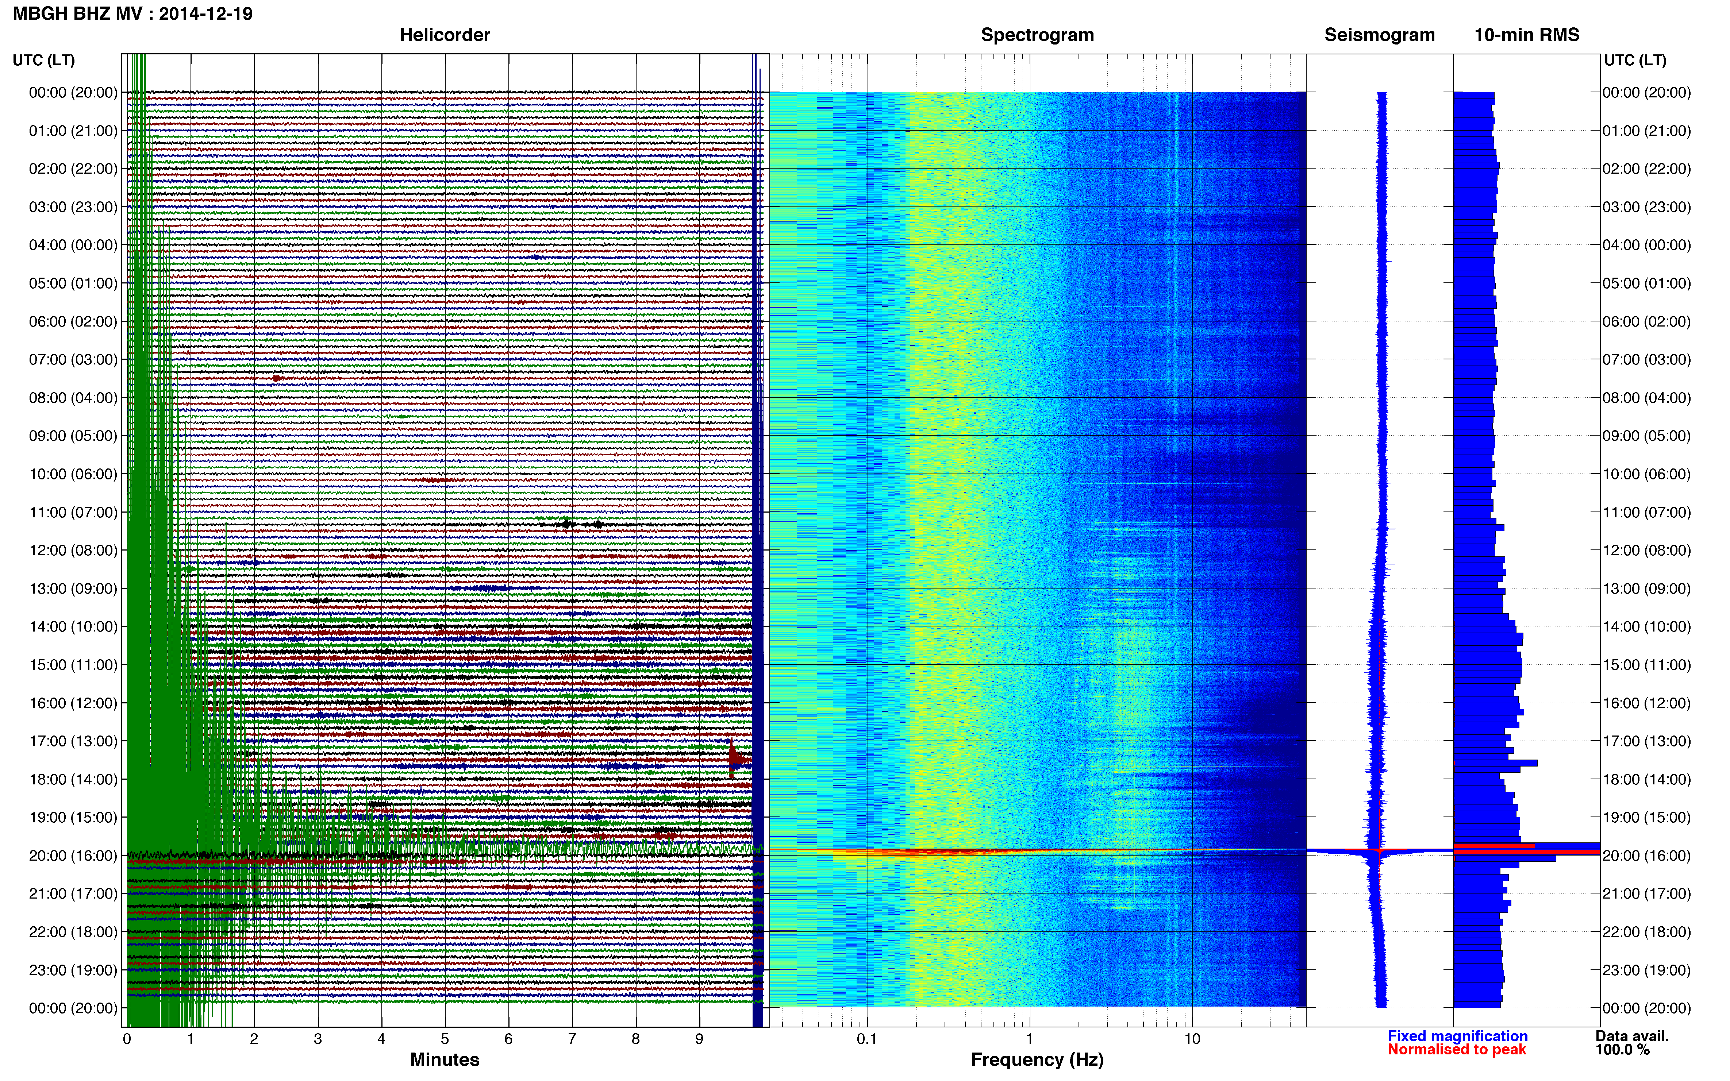Select the RMS-side time label "19:00 (15:00)"
The height and width of the screenshot is (1081, 1730).
coord(1647,817)
